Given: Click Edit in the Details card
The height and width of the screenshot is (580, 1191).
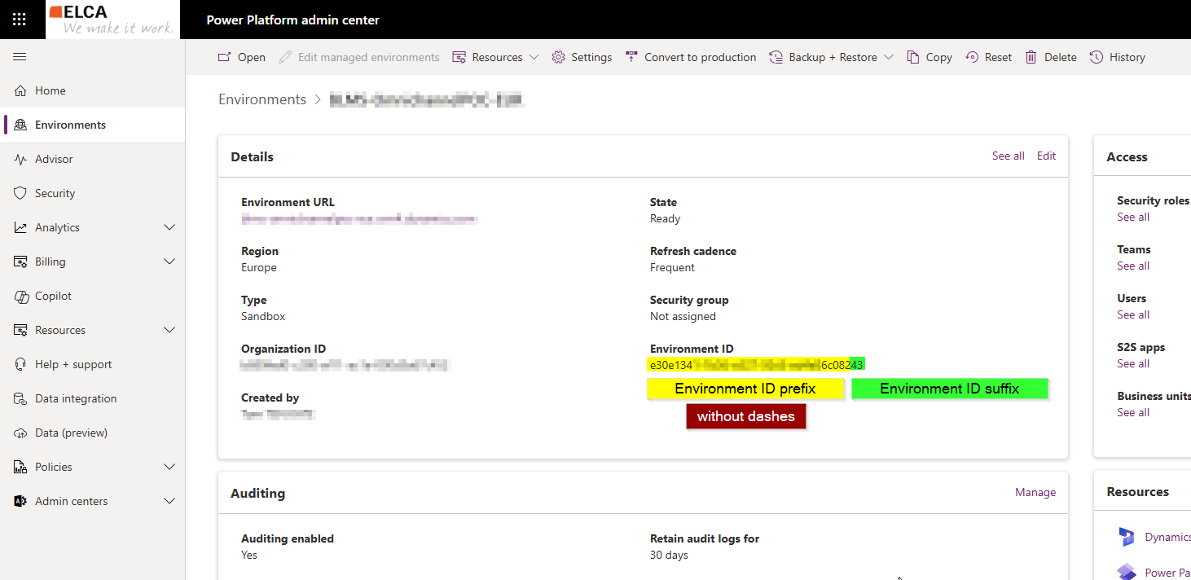Looking at the screenshot, I should (1046, 156).
